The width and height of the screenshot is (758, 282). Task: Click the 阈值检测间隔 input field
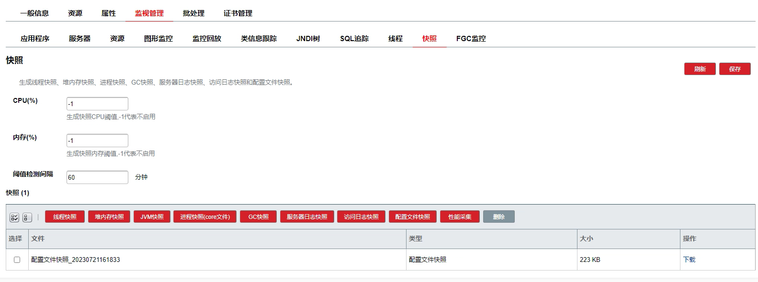click(x=97, y=177)
